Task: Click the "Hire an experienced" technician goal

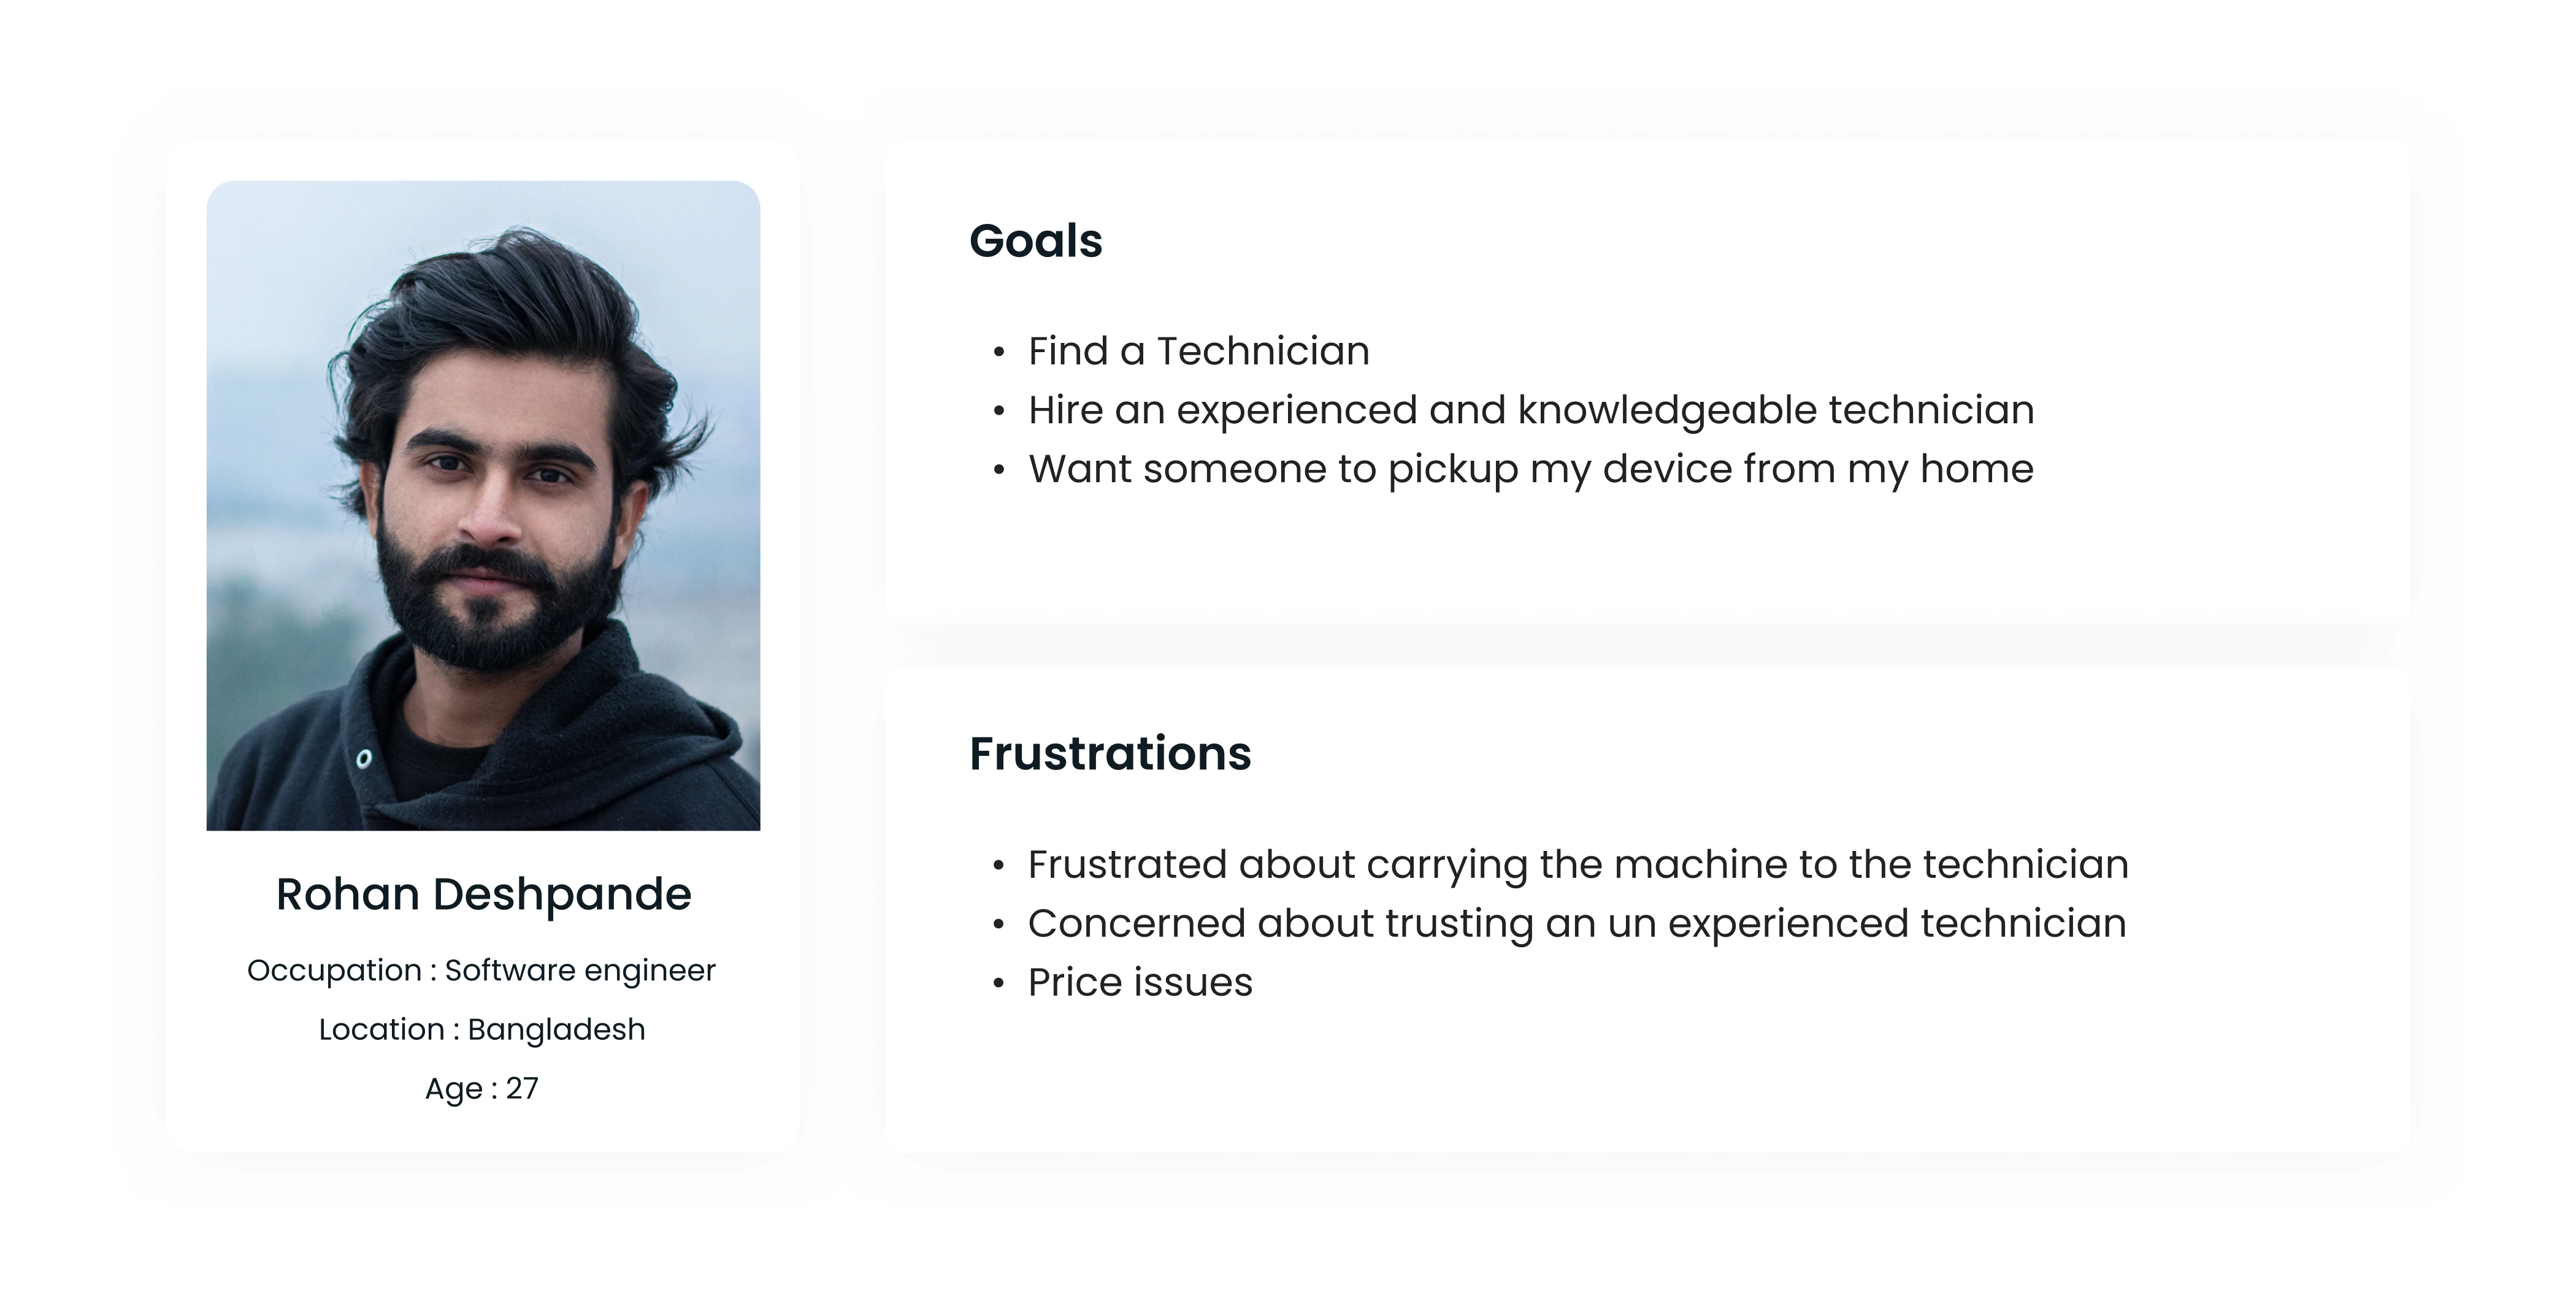Action: 1530,410
